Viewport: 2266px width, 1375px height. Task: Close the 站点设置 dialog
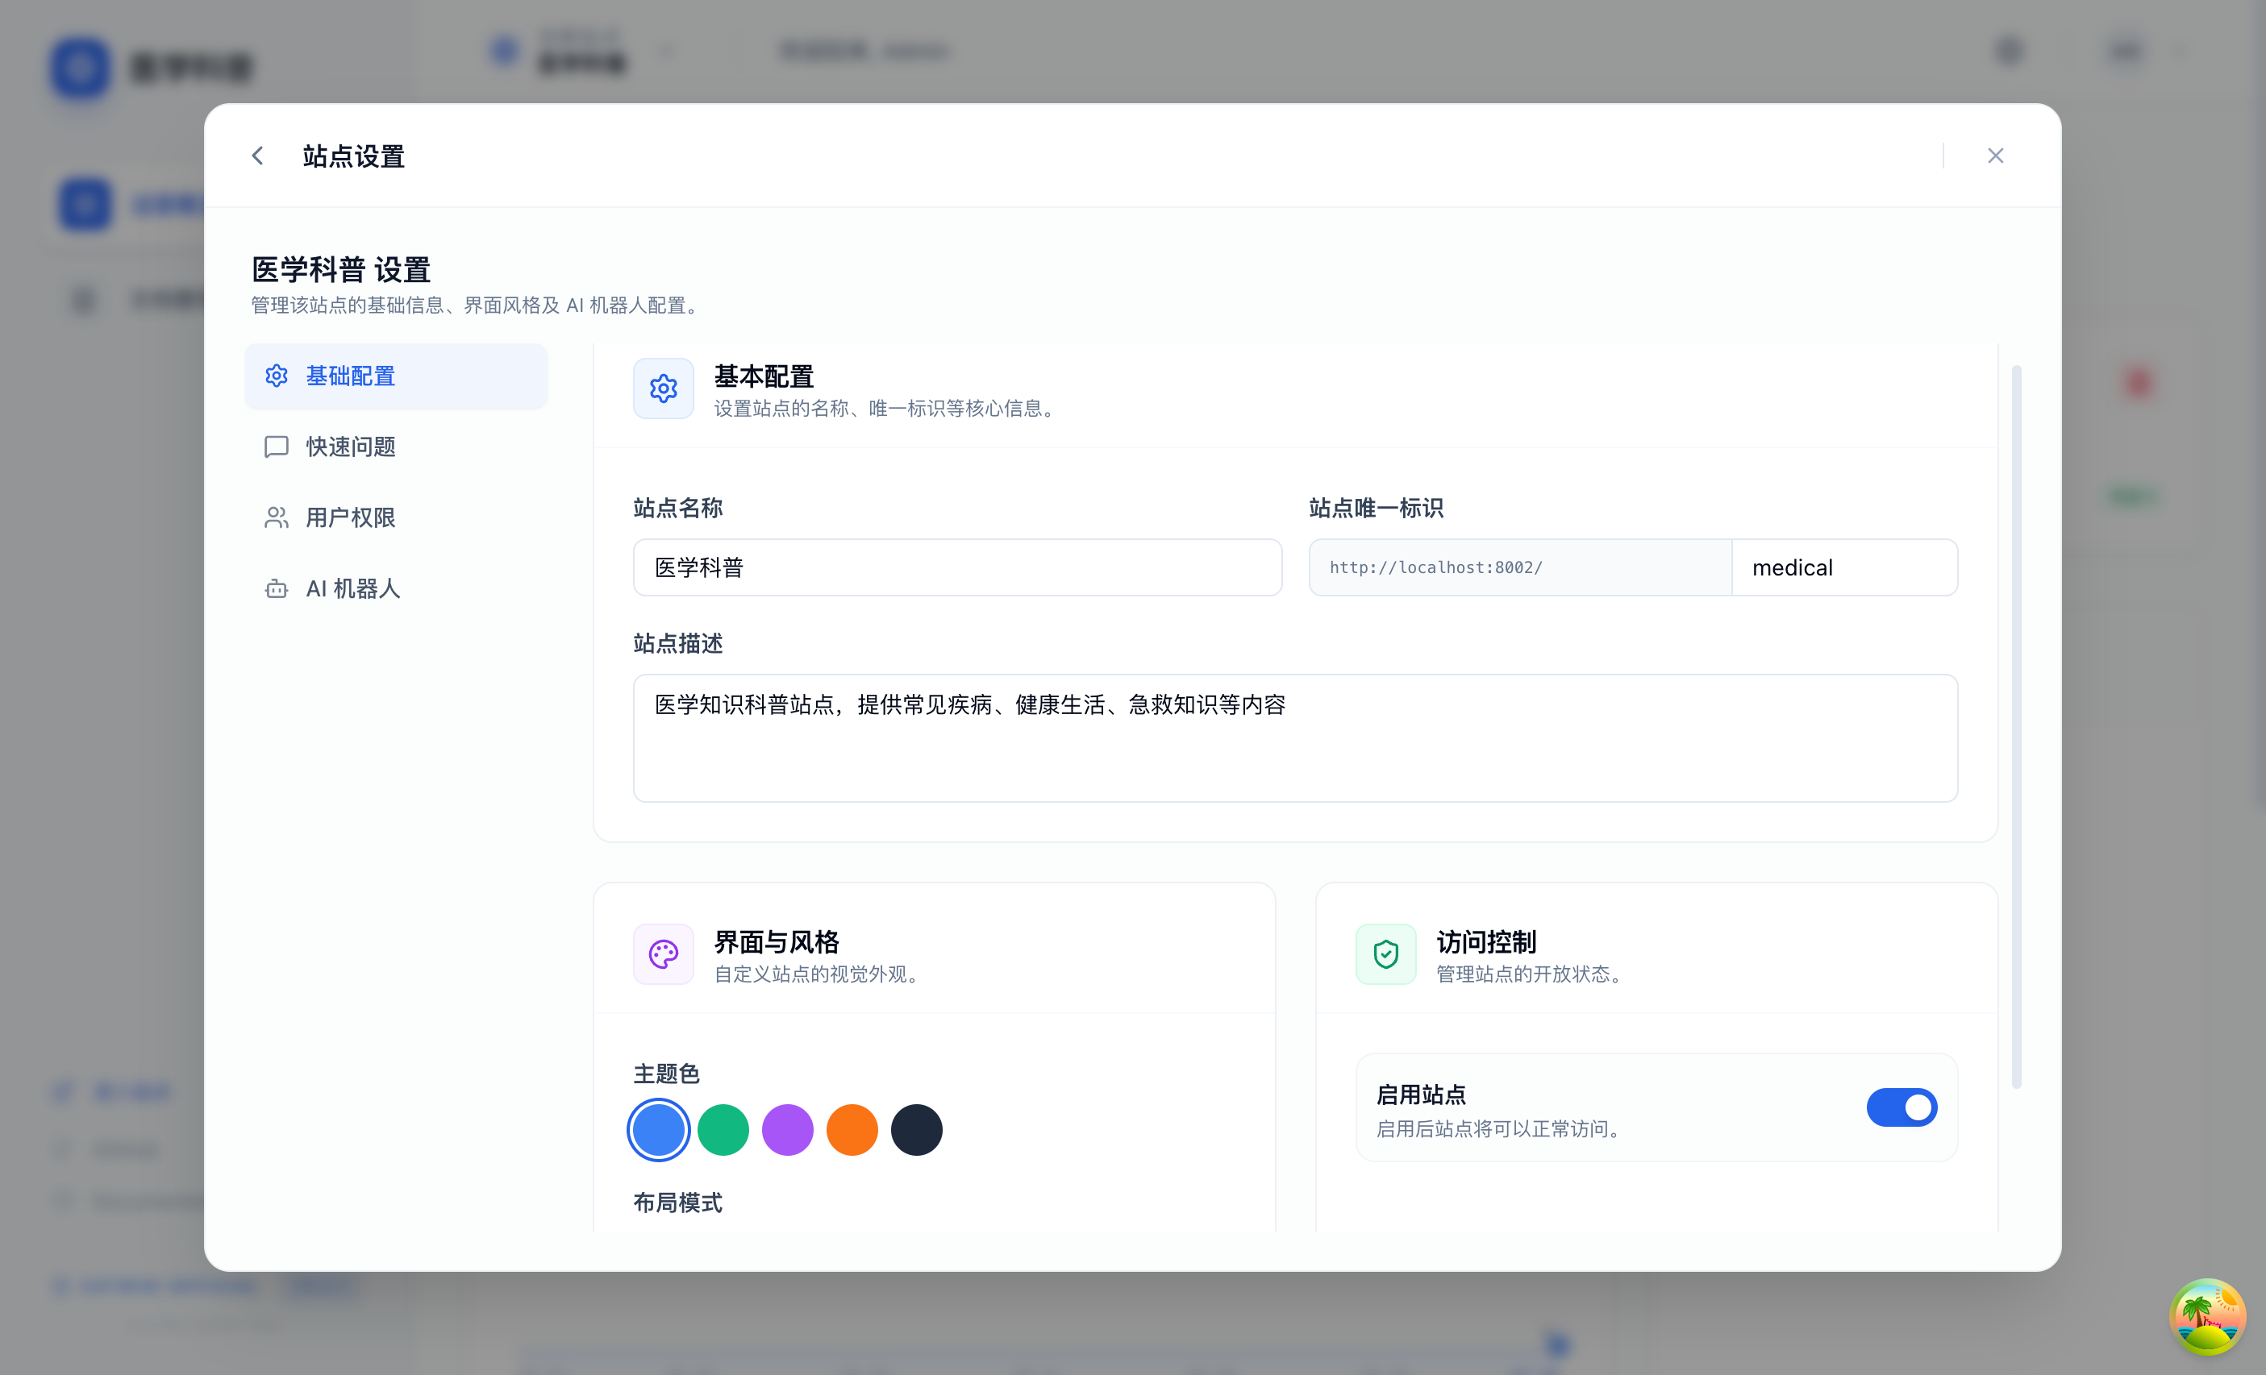(1995, 156)
